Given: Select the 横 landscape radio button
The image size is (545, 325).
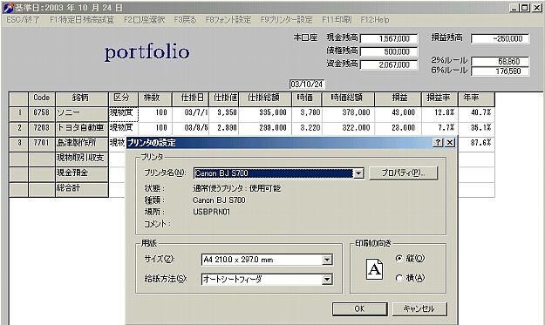Looking at the screenshot, I should pos(399,278).
